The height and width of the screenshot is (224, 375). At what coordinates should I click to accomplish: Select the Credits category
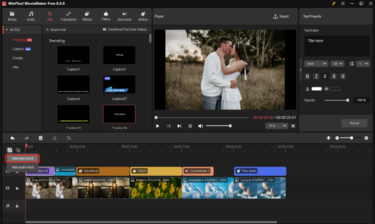tap(18, 58)
